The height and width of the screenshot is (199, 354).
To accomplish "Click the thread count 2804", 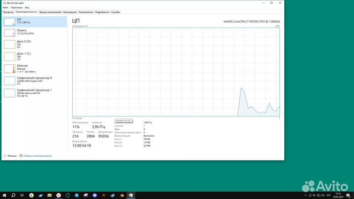I will (90, 136).
